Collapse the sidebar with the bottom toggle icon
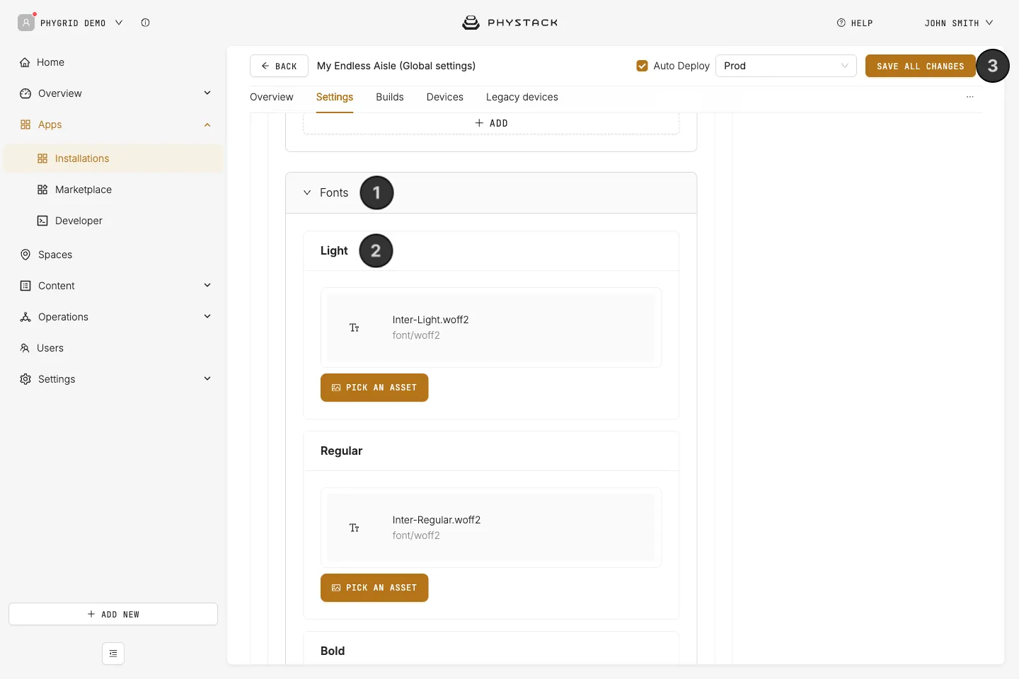Screen dimensions: 1019x679 coord(113,654)
